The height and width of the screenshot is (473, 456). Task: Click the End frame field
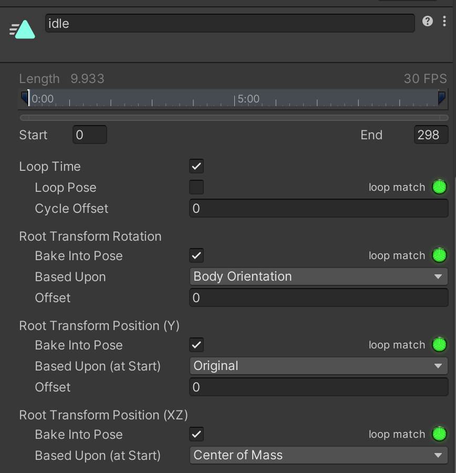(x=431, y=135)
